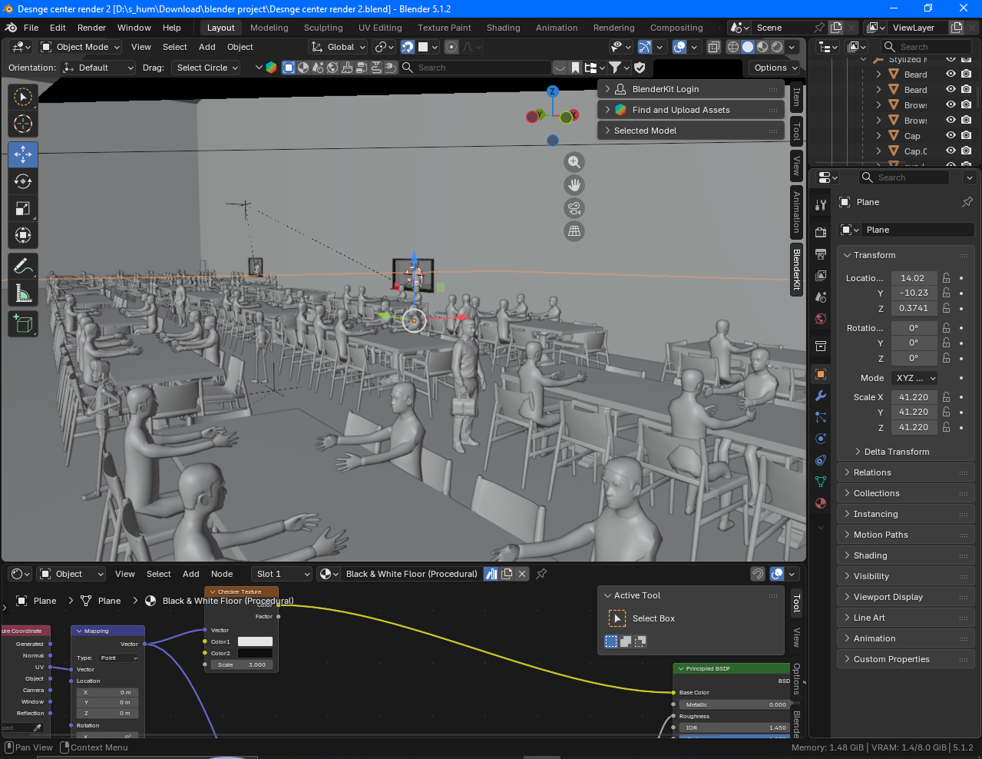The image size is (982, 759).
Task: Switch to solid viewport shading
Action: pyautogui.click(x=748, y=47)
